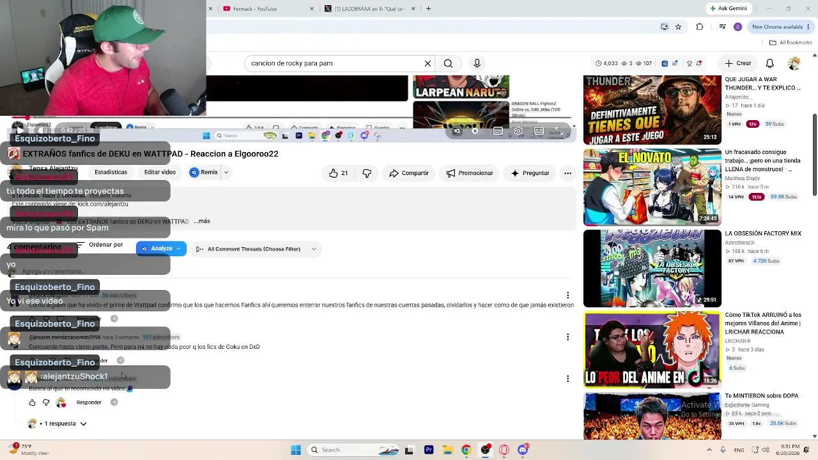Start voice search with the microphone
The height and width of the screenshot is (460, 818).
[x=477, y=63]
